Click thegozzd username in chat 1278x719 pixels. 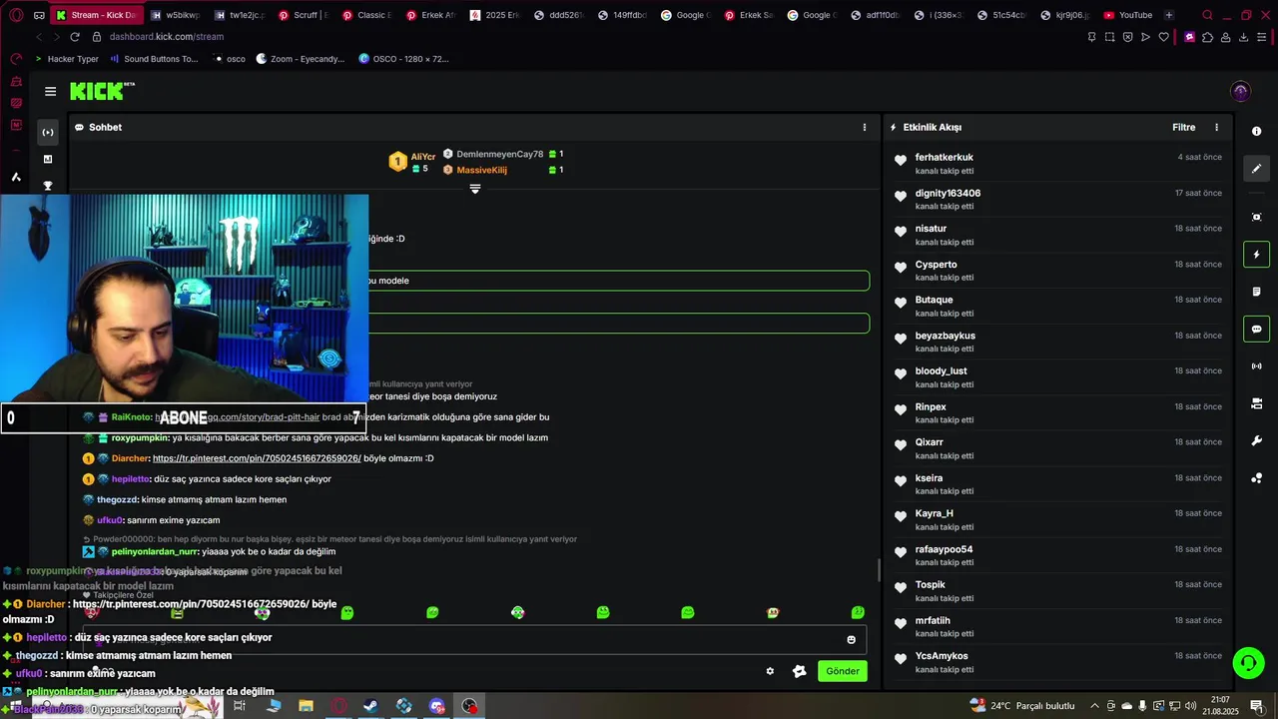pyautogui.click(x=118, y=499)
